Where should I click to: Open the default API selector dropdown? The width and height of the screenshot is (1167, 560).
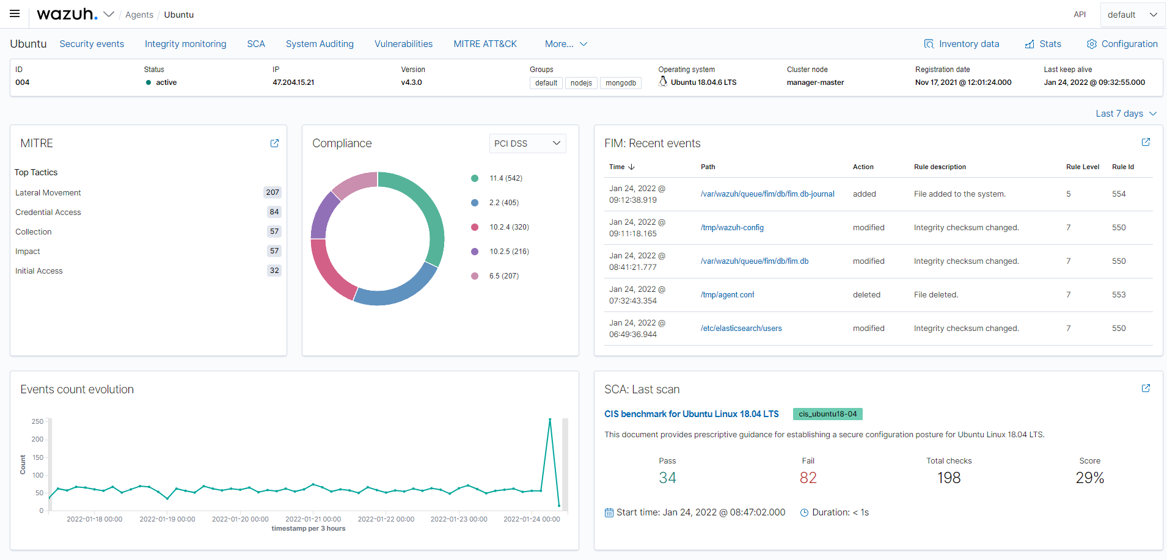click(1132, 15)
